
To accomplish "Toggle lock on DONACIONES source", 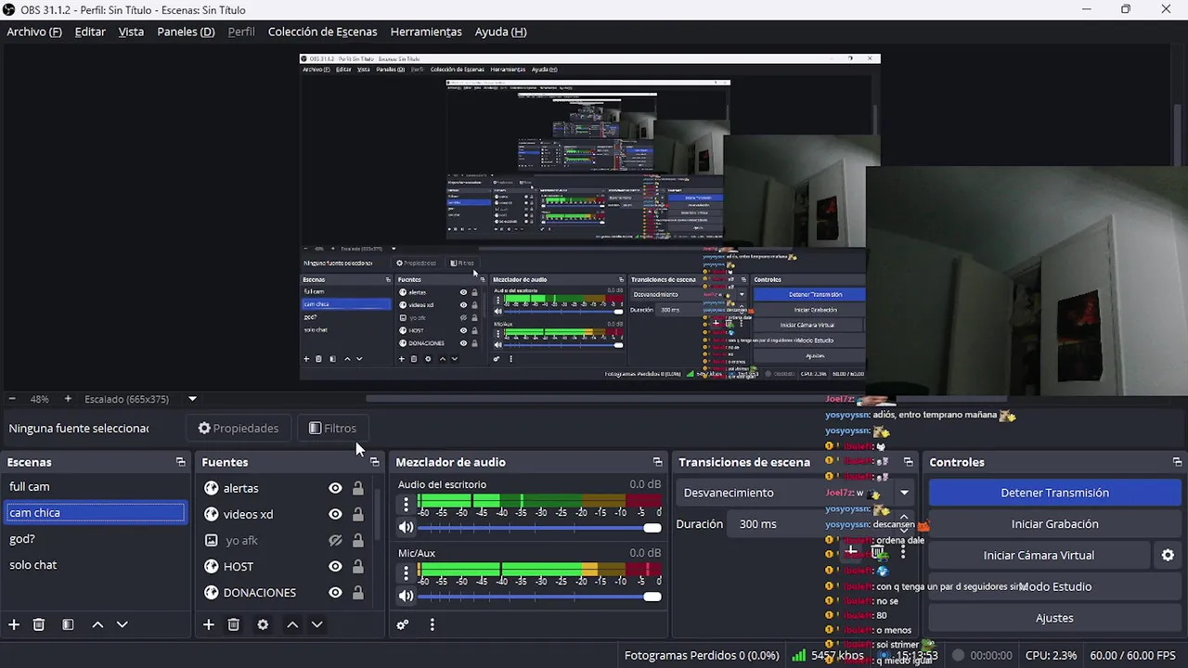I will (x=358, y=592).
